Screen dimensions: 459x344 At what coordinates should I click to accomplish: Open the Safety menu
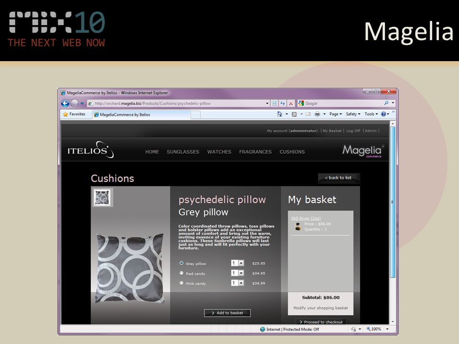pos(353,114)
